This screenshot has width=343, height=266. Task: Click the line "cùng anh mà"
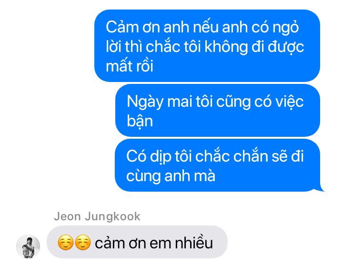tap(171, 176)
